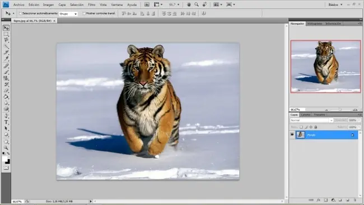
Task: Click the Navigator zoom out button
Action: coord(326,109)
